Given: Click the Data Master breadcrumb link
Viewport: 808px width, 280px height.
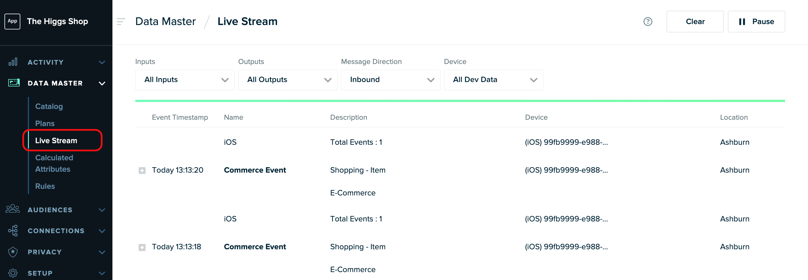Looking at the screenshot, I should 165,22.
